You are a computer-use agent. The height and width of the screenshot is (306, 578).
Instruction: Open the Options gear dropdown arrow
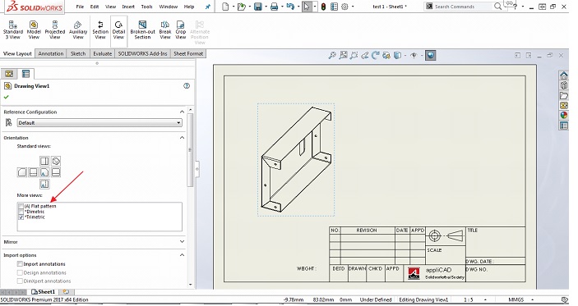353,7
